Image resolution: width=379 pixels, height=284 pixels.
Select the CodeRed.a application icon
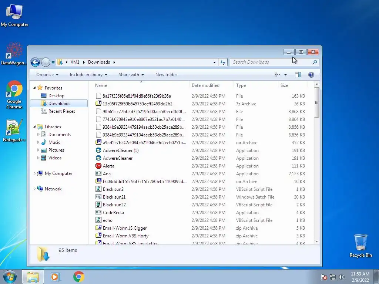click(98, 213)
